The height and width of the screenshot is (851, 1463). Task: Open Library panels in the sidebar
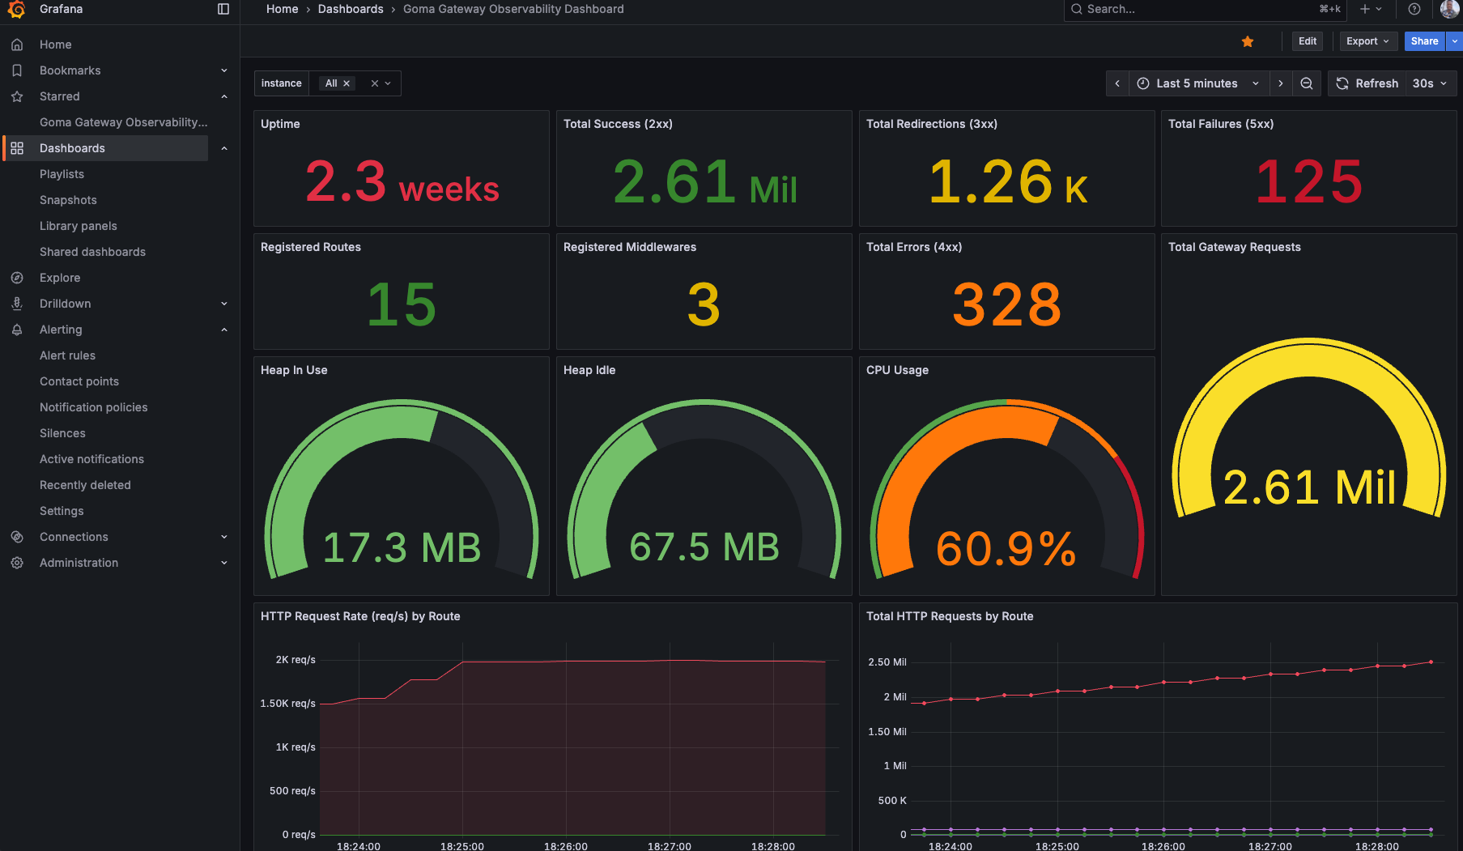point(79,226)
